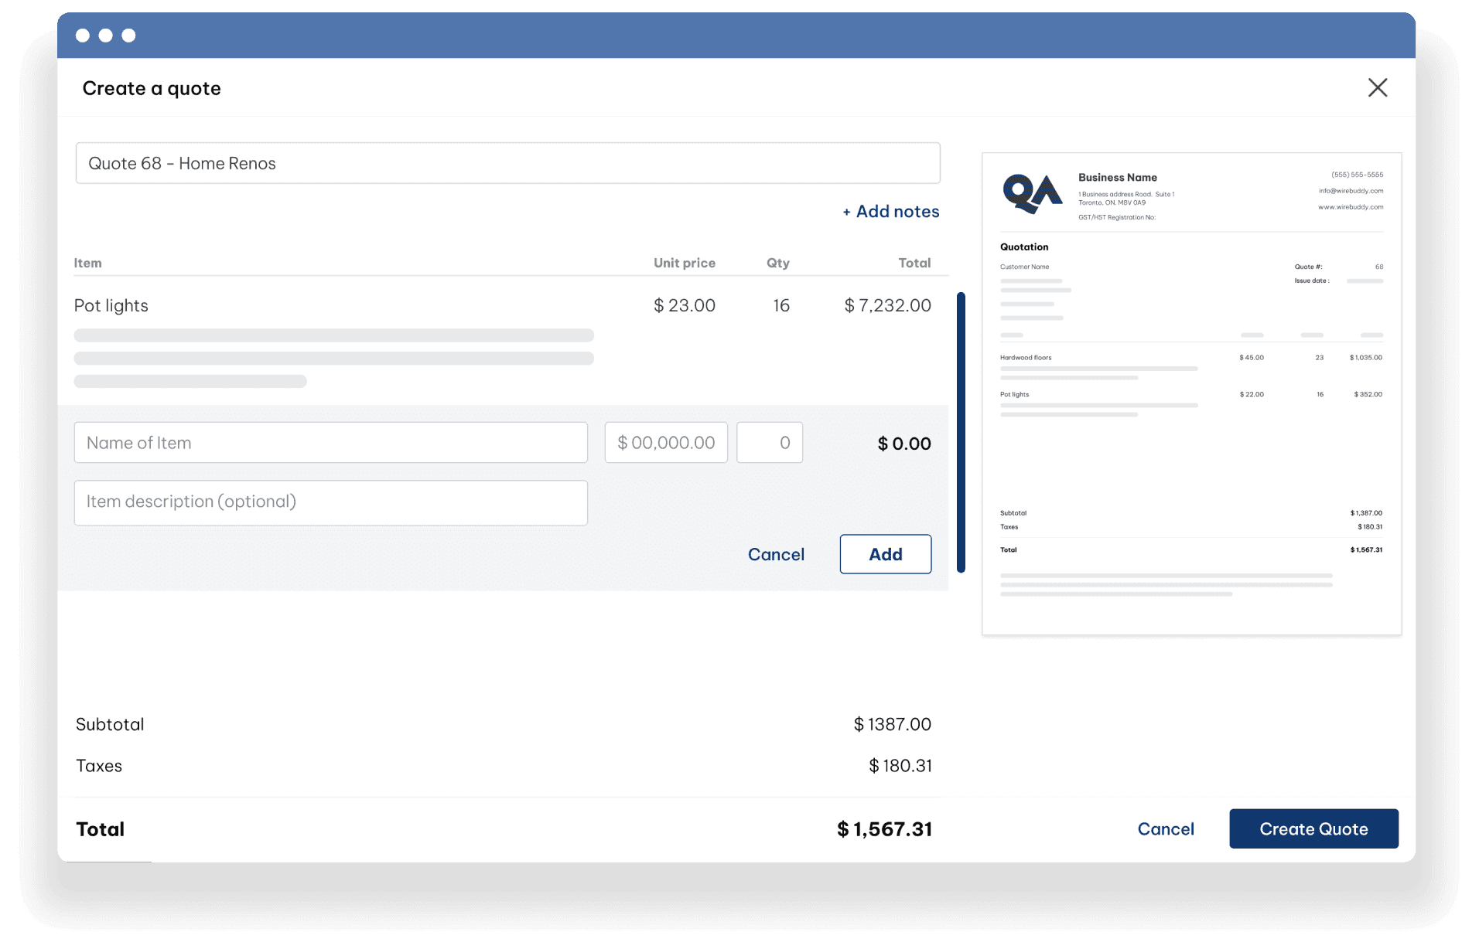Screen dimensions: 1479x949
Task: Click the quote title field 'Quote 68 - Home Renos'
Action: (507, 163)
